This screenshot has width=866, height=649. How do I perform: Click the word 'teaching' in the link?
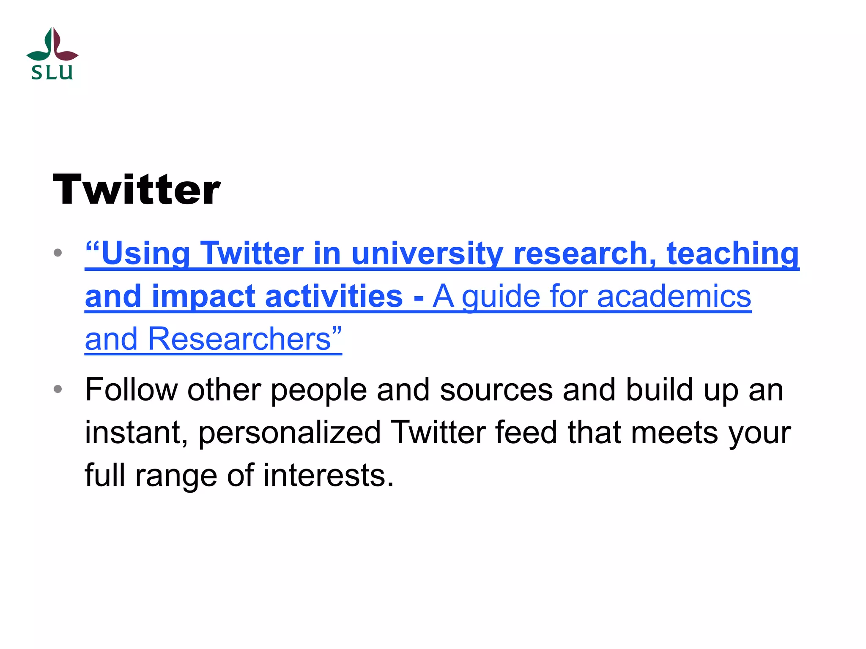[733, 254]
